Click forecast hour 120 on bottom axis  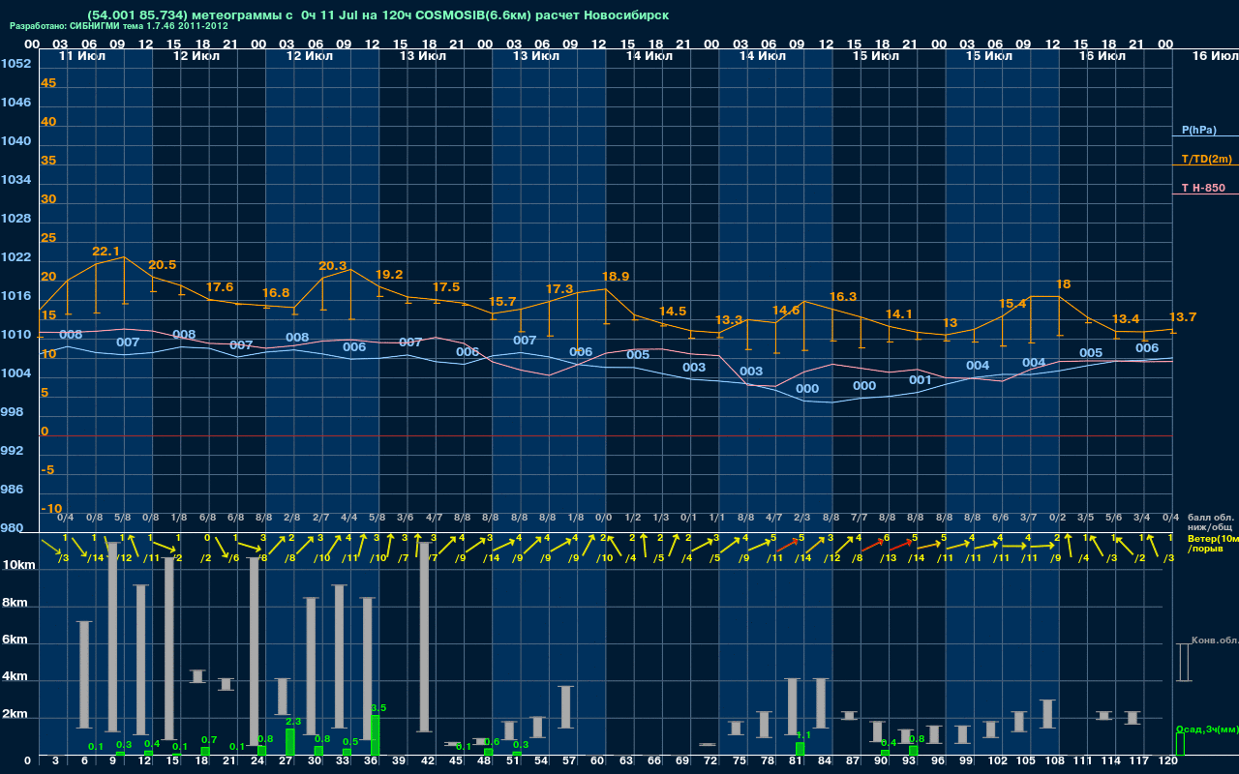1167,761
